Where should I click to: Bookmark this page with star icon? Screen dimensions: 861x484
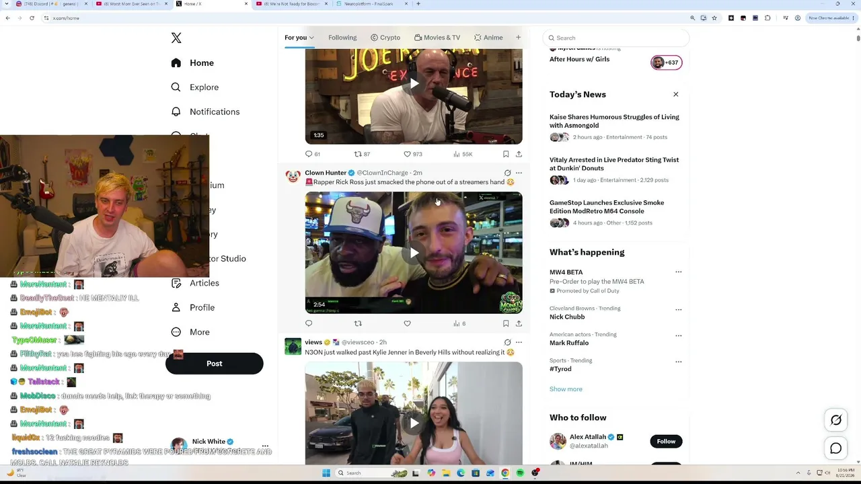pyautogui.click(x=714, y=18)
